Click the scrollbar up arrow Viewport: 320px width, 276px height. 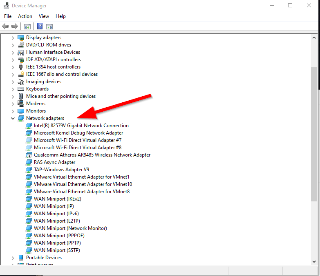coord(314,38)
